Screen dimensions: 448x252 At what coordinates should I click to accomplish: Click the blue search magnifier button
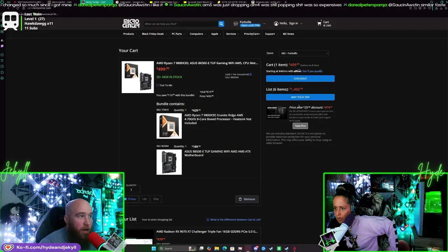click(x=221, y=24)
